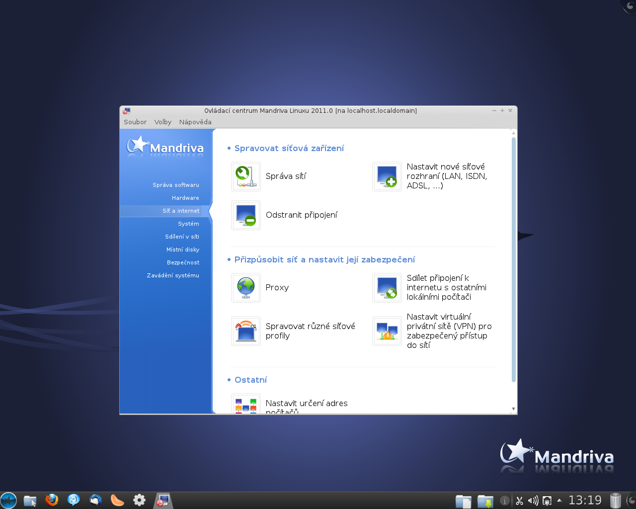Click the Ostatní section heading
This screenshot has height=509, width=636.
tap(250, 380)
